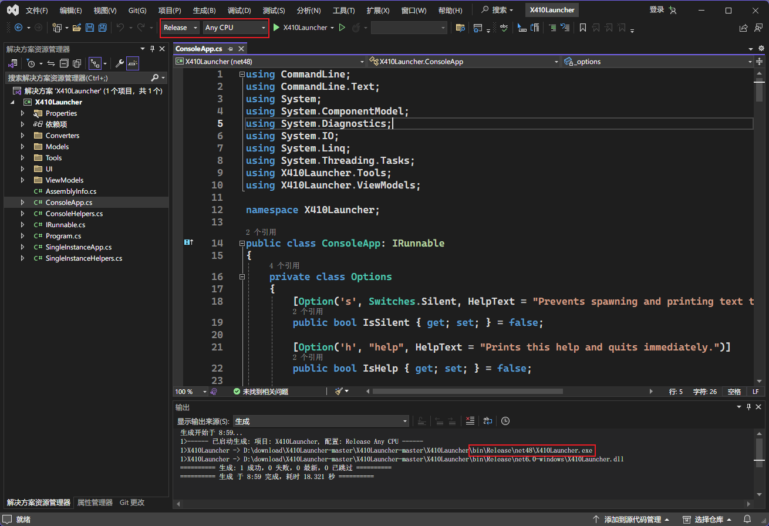Screen dimensions: 769x526
Task: Open the 生成(B) menu
Action: click(204, 11)
